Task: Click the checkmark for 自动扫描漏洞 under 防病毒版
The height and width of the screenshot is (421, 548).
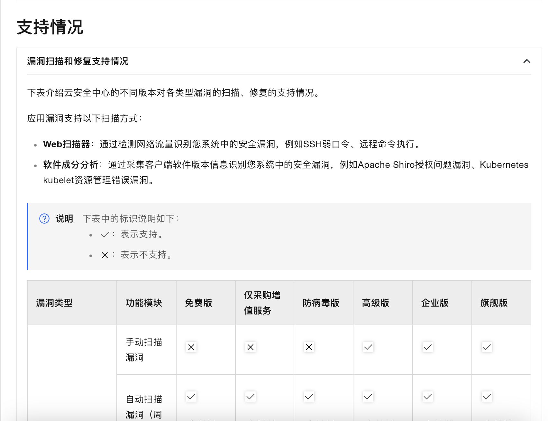Action: point(309,397)
